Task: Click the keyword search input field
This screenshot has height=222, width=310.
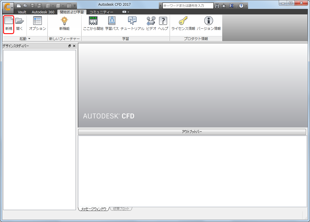Action: tap(188, 6)
